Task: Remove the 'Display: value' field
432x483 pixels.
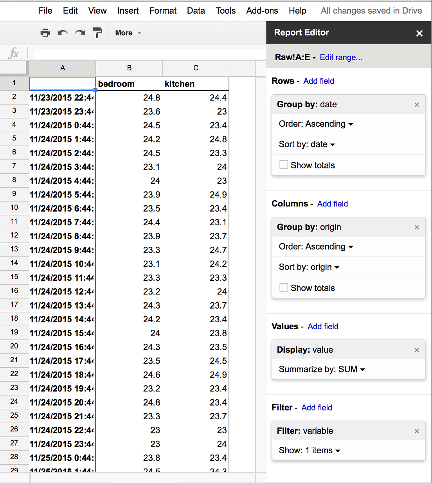Action: coord(417,350)
